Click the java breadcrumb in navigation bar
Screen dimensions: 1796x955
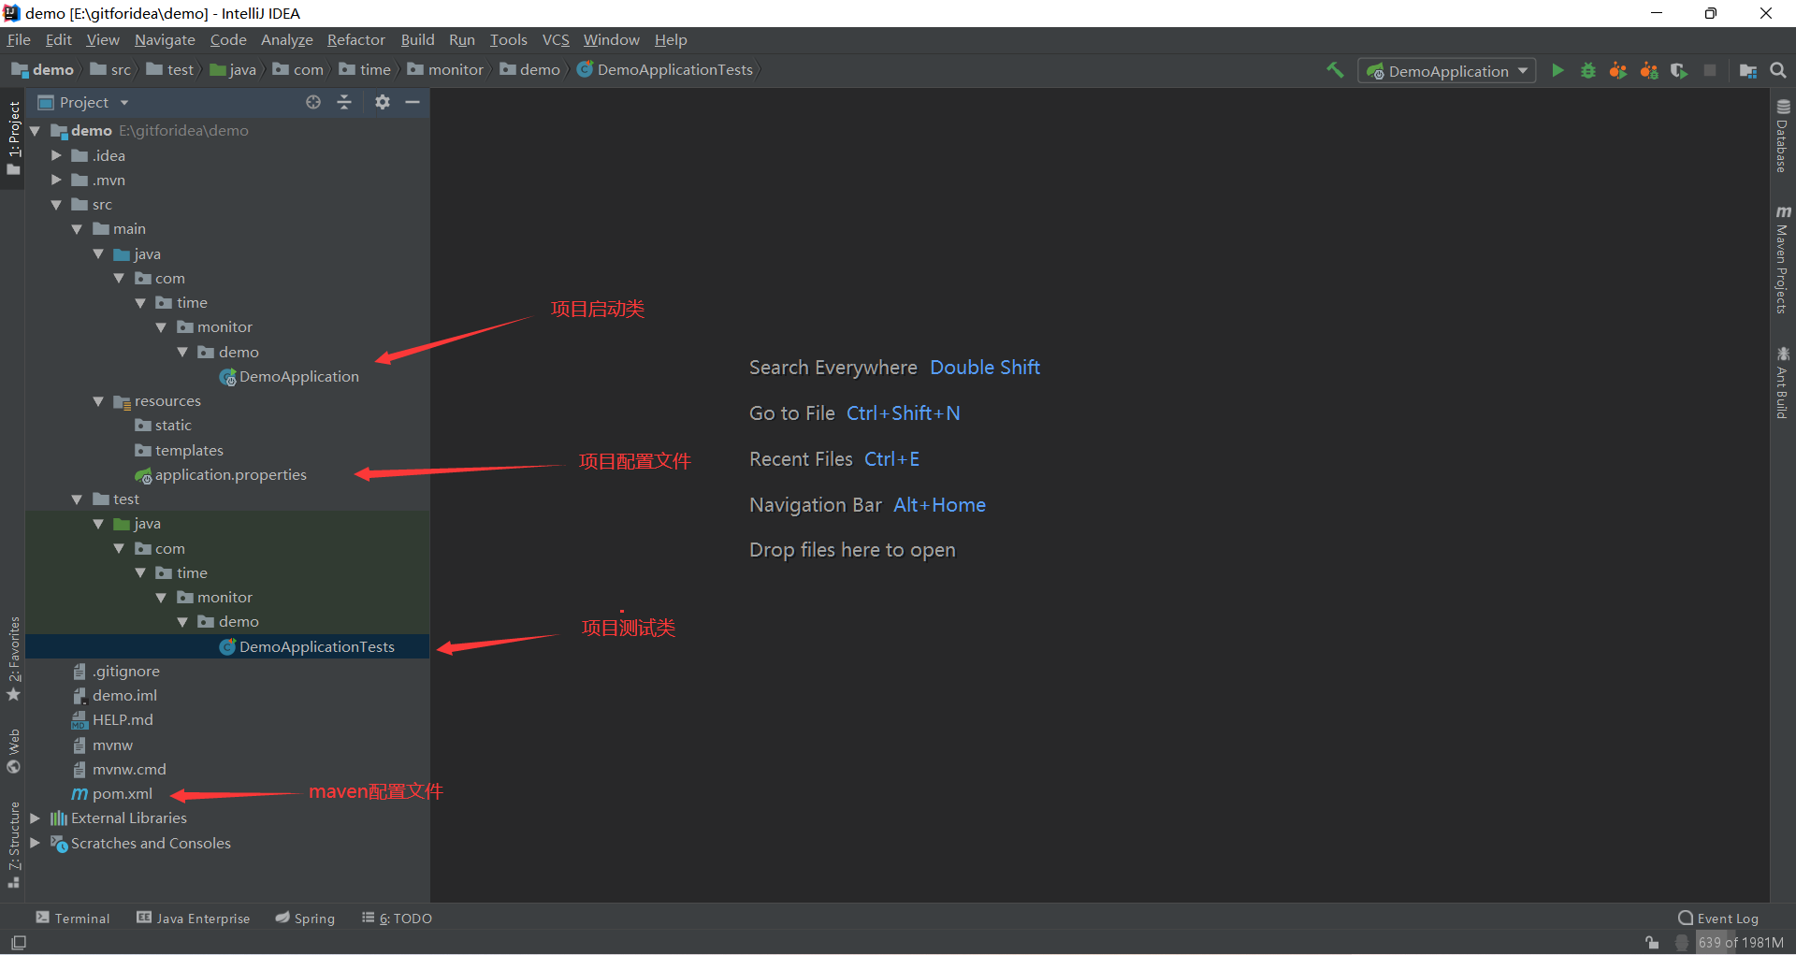pyautogui.click(x=233, y=70)
